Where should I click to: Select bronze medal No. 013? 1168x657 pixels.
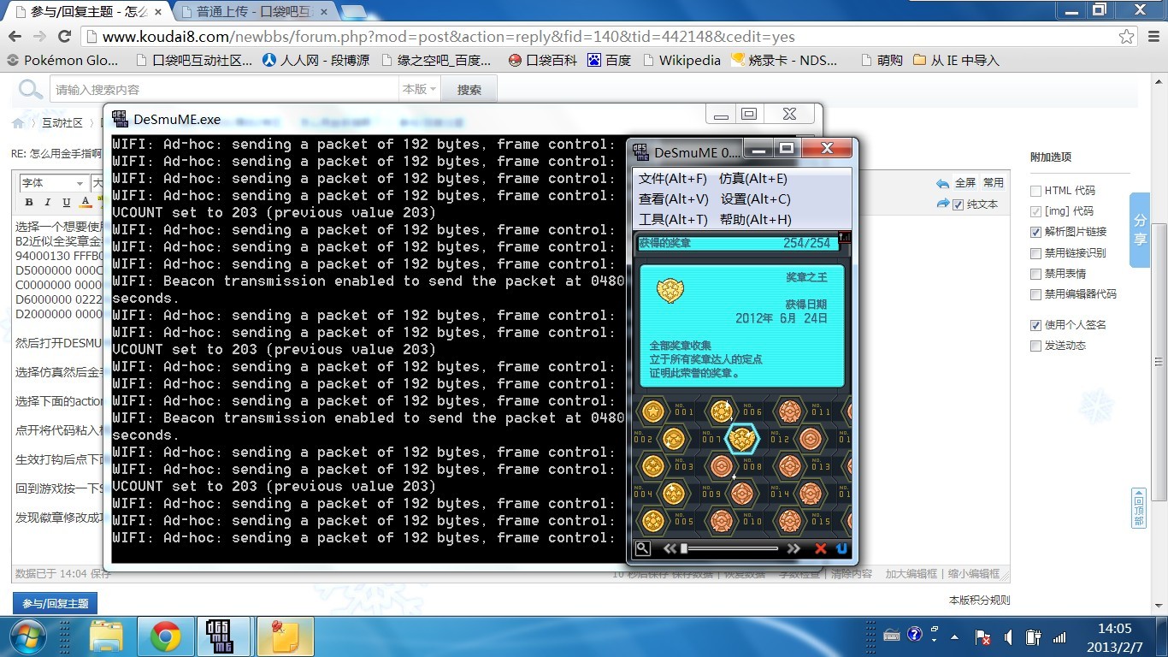[790, 466]
